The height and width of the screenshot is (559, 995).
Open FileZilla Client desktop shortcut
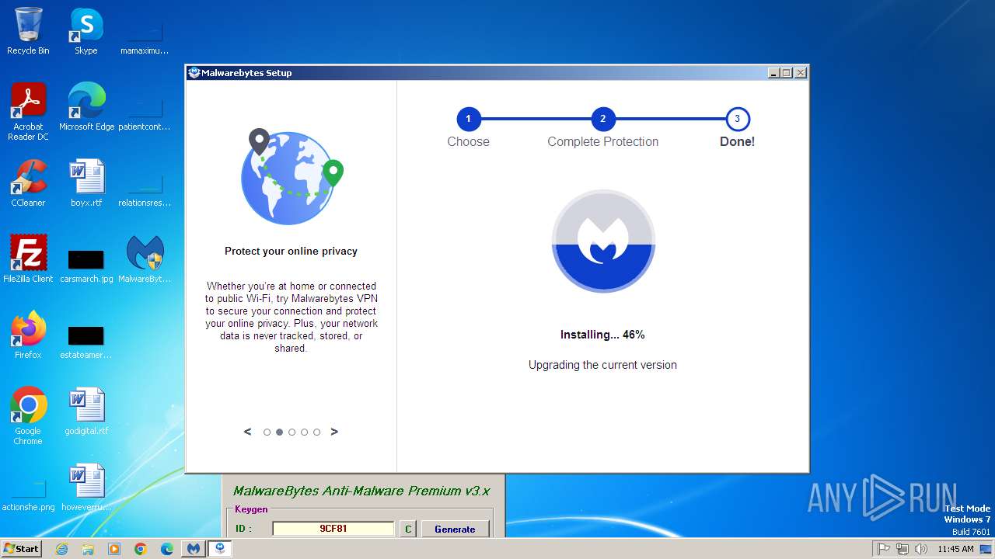[28, 259]
